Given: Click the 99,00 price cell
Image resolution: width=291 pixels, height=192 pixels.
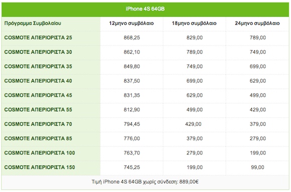Looking at the screenshot, I should (257, 167).
